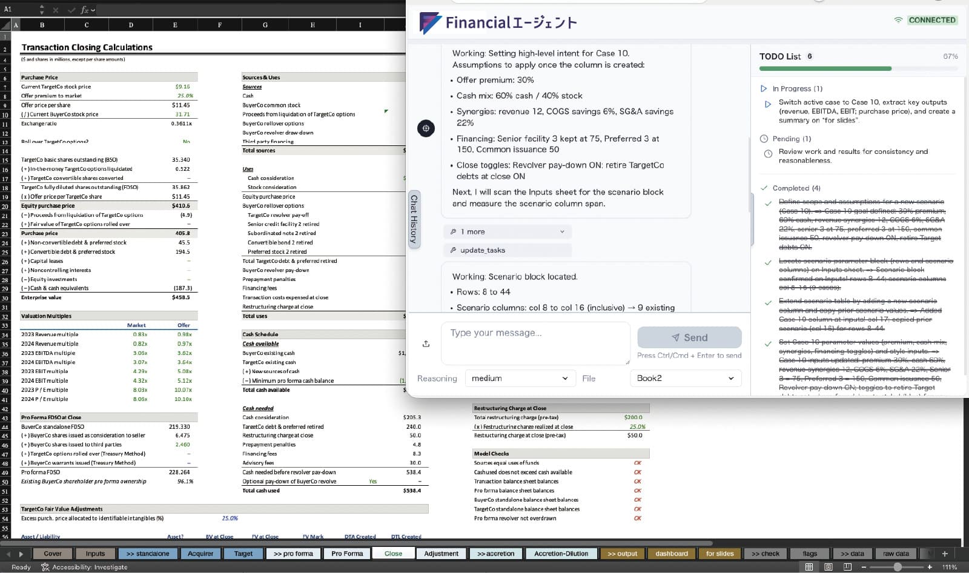Click the crosshair target icon in chat panel
The image size is (969, 573).
(426, 128)
